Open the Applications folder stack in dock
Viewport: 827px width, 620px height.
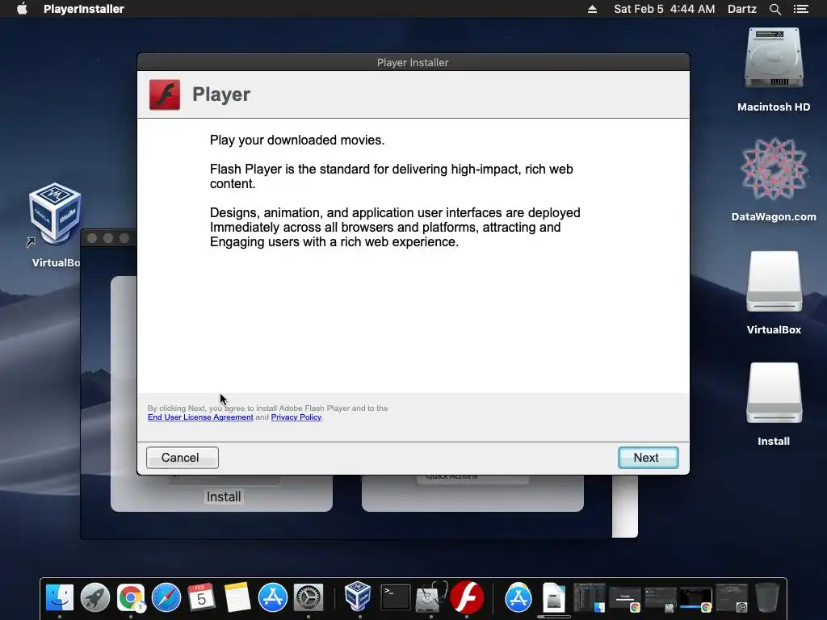pyautogui.click(x=518, y=598)
